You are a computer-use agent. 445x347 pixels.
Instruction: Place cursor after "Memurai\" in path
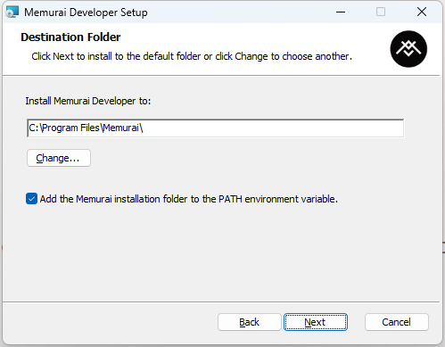click(144, 128)
